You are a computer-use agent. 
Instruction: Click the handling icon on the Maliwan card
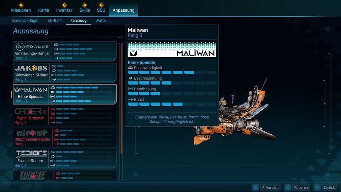(x=53, y=96)
